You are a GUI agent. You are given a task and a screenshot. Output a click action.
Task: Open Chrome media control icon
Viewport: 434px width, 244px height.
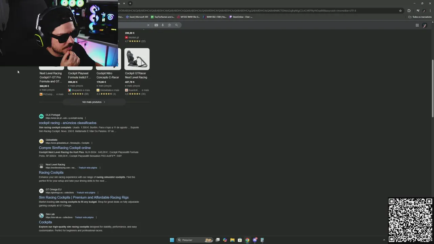(x=418, y=11)
